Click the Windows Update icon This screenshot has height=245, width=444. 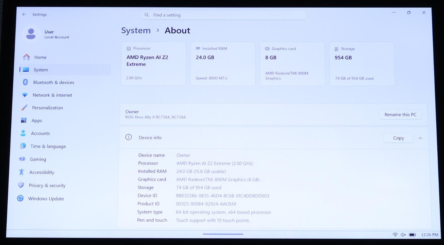click(x=20, y=198)
